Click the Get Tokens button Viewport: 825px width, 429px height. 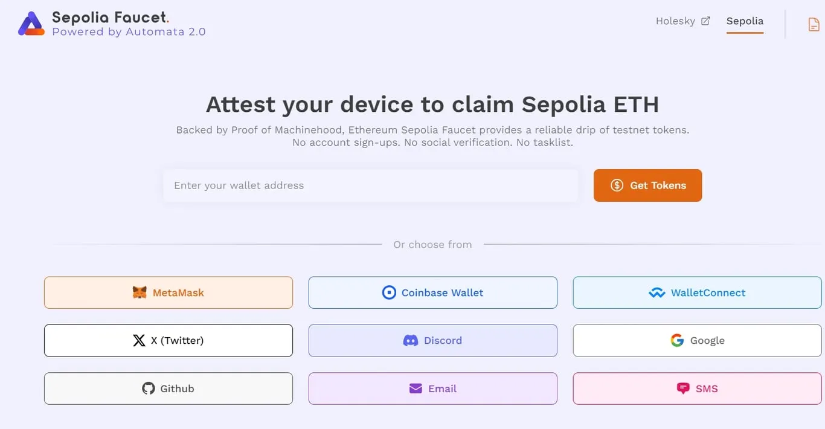tap(647, 185)
